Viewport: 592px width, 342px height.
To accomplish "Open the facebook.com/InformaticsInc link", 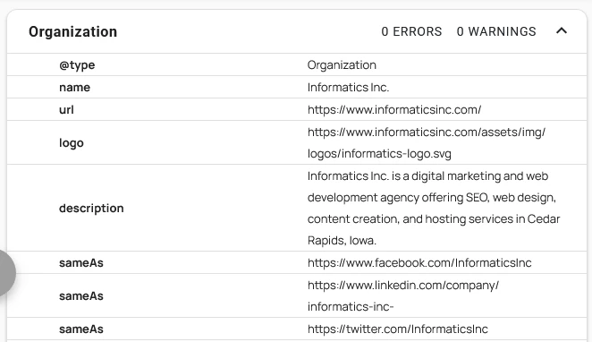I will (x=419, y=262).
